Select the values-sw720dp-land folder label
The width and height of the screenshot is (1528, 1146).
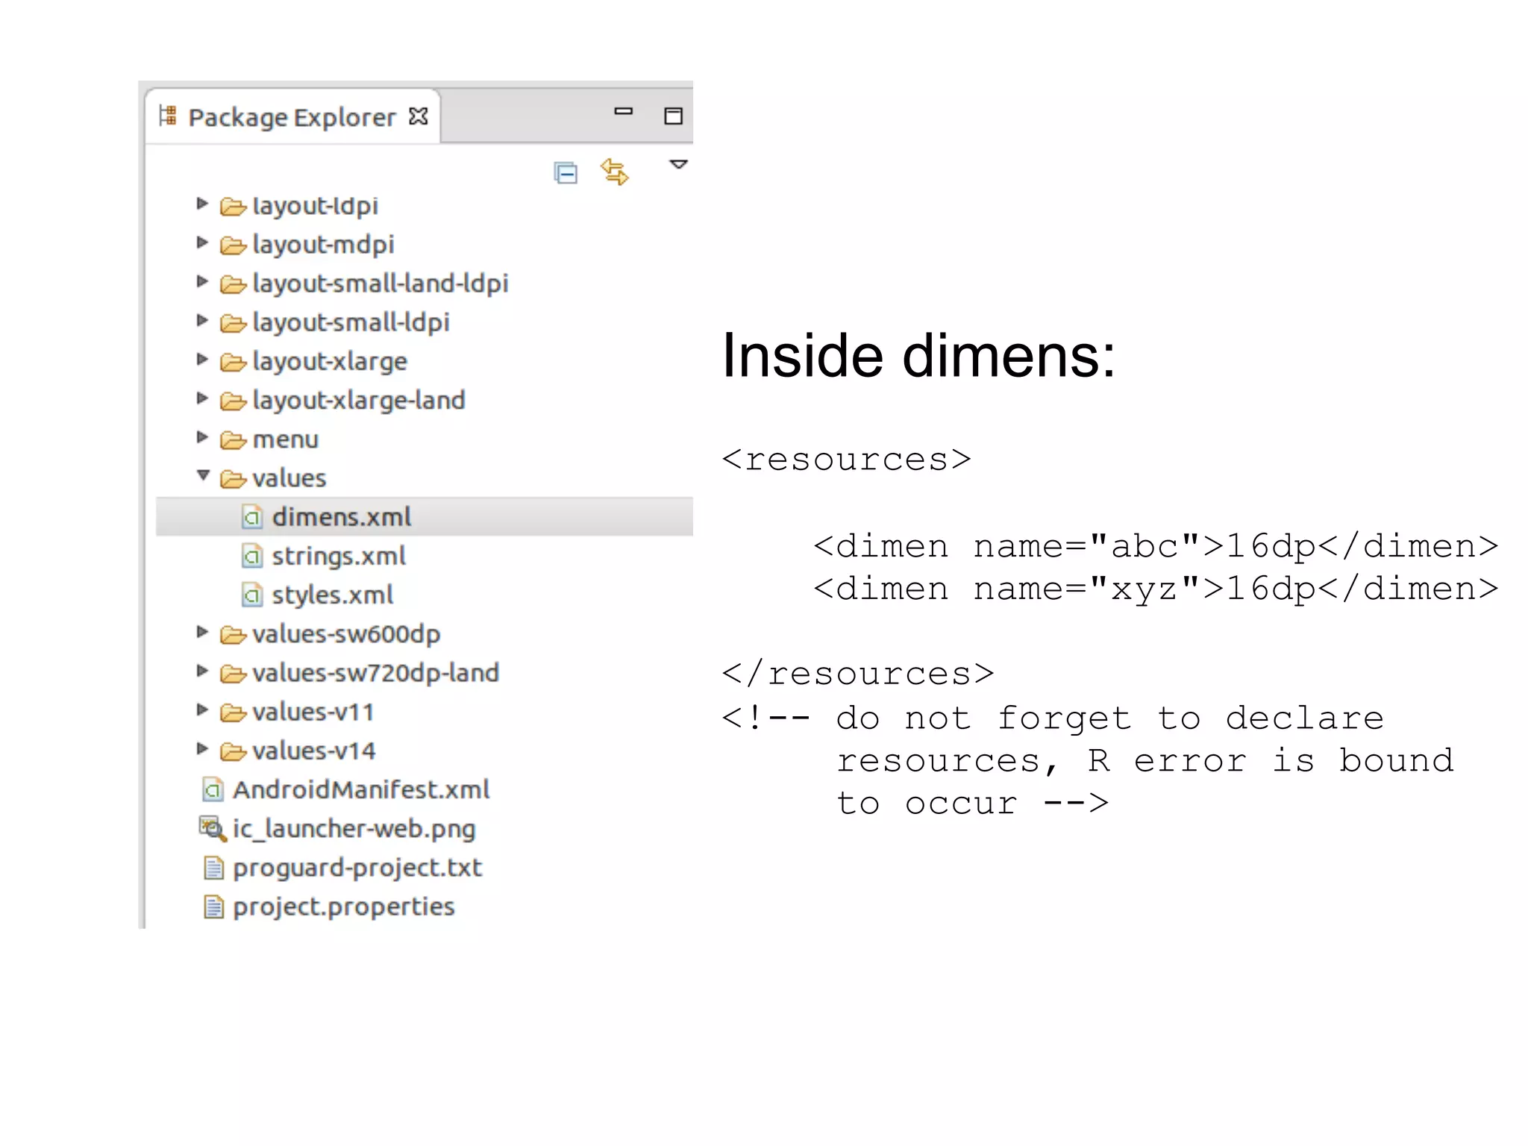tap(376, 673)
